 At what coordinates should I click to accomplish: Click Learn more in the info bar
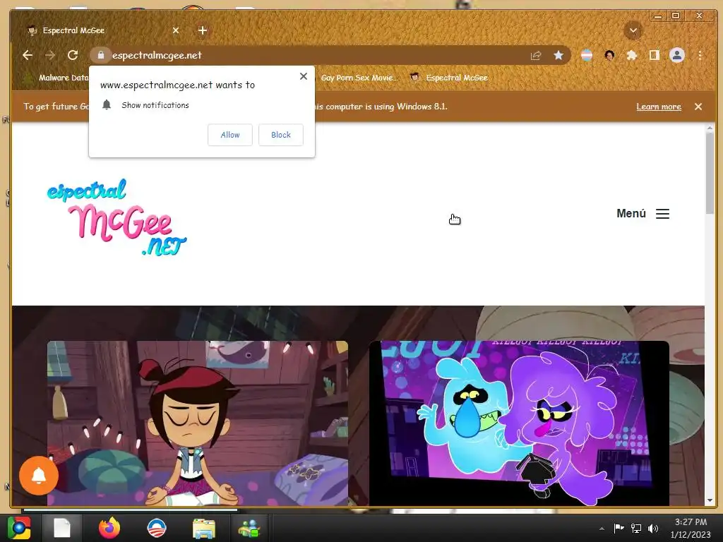click(x=659, y=107)
